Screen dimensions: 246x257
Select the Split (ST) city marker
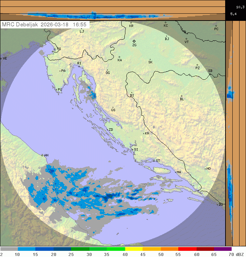click(x=154, y=160)
